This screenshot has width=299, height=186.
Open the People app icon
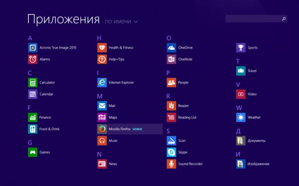pyautogui.click(x=171, y=82)
